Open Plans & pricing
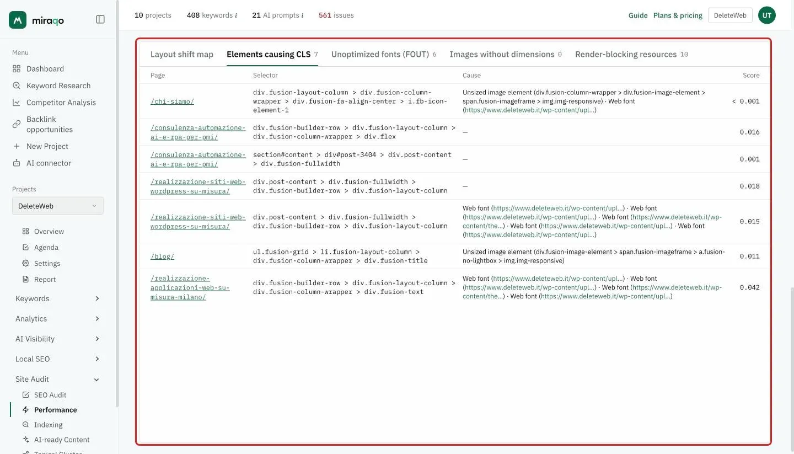This screenshot has height=454, width=794. pyautogui.click(x=678, y=15)
